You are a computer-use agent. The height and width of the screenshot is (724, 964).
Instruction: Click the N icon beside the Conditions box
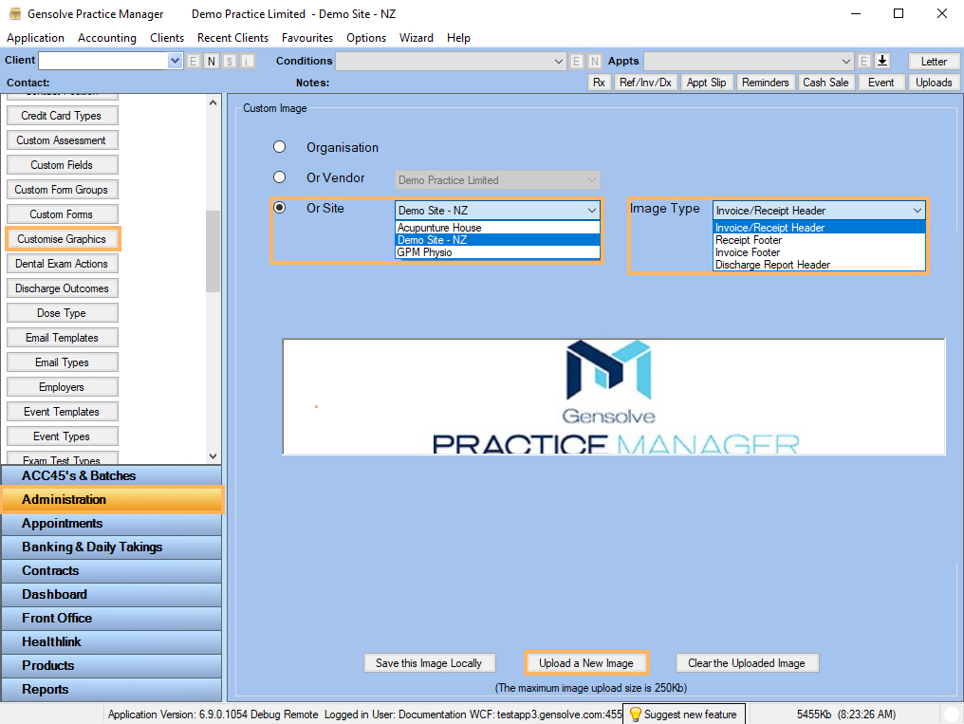pos(595,61)
